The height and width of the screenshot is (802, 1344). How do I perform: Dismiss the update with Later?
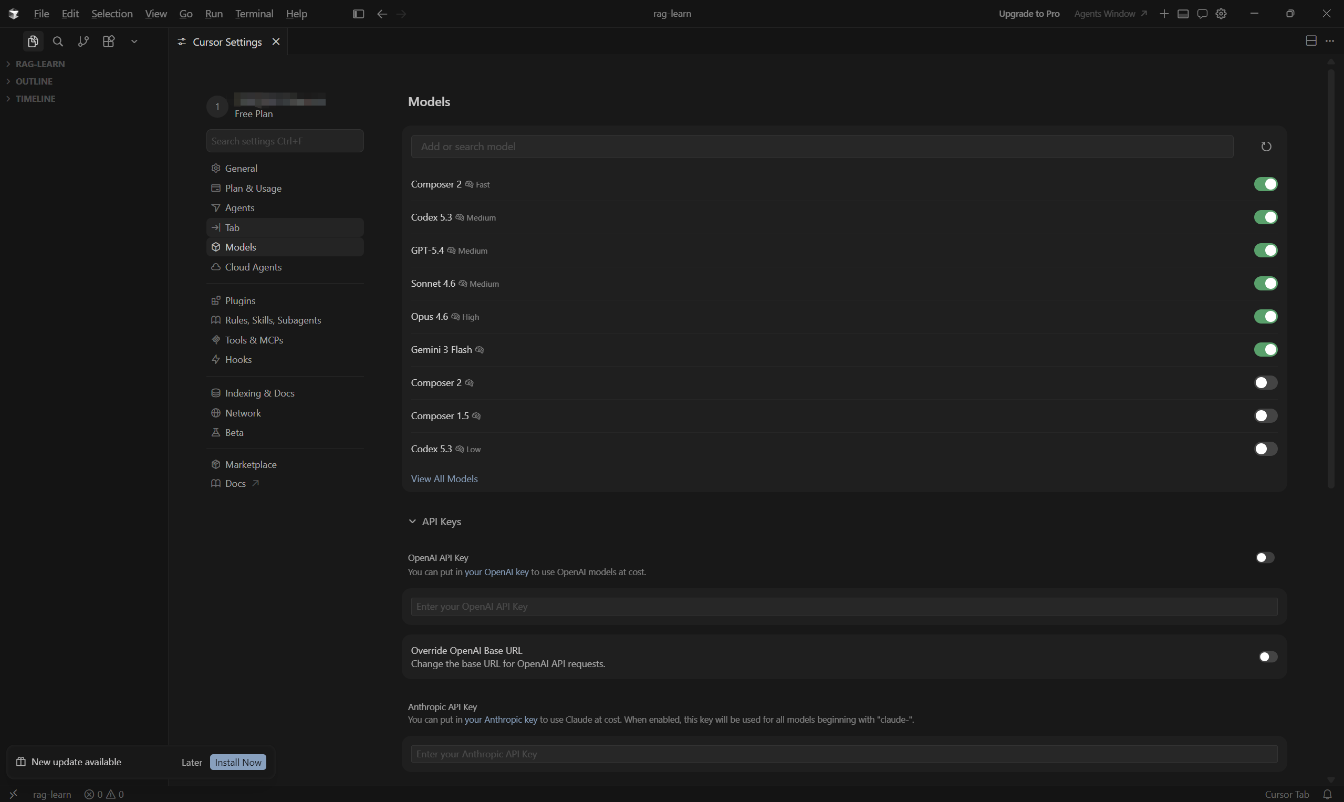192,762
